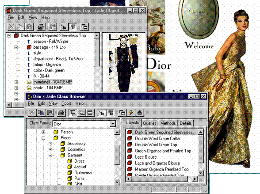Screen dimensions: 260x194
Task: Click the delete X icon in Jade Object toolbar
Action: (11, 27)
